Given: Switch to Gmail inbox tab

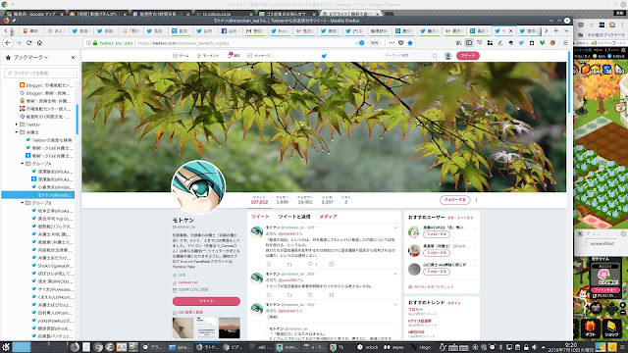Looking at the screenshot, I should [255, 30].
